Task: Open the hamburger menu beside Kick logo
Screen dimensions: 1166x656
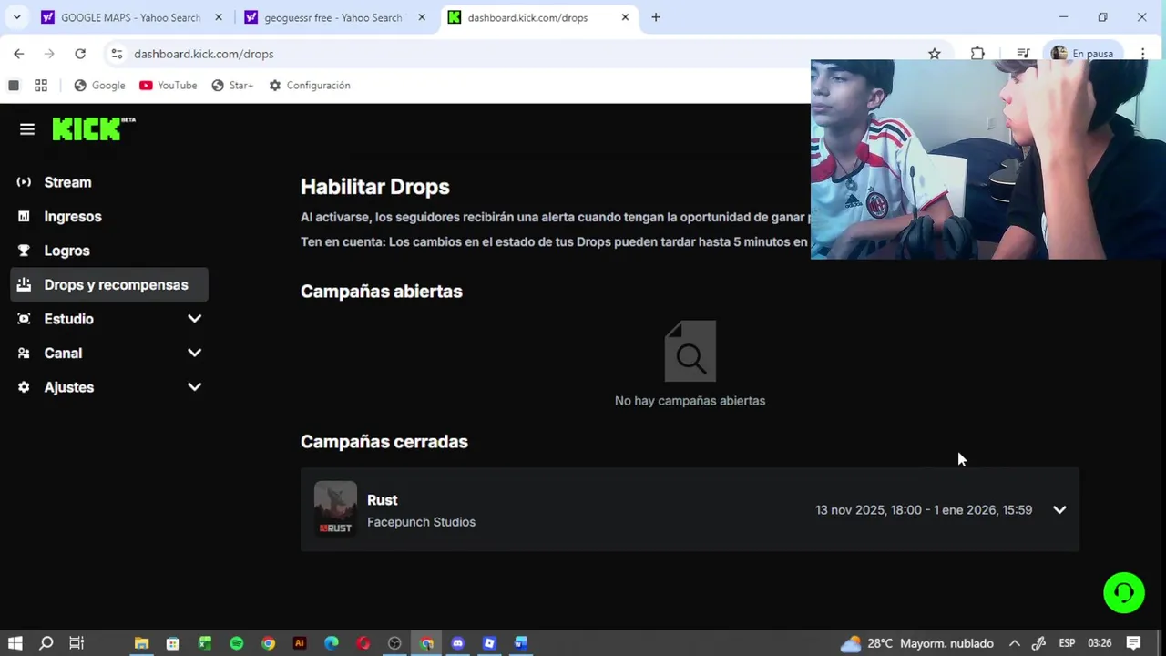Action: [x=27, y=129]
